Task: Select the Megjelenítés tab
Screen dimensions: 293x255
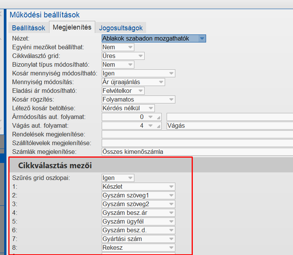Action: tap(72, 27)
